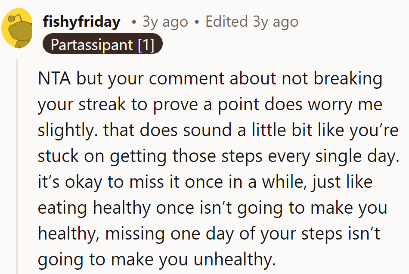Image resolution: width=409 pixels, height=274 pixels.
Task: Click the word 'worry' in the second line
Action: tap(319, 105)
